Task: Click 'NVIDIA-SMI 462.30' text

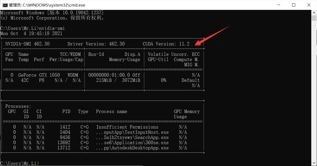Action: tap(27, 44)
